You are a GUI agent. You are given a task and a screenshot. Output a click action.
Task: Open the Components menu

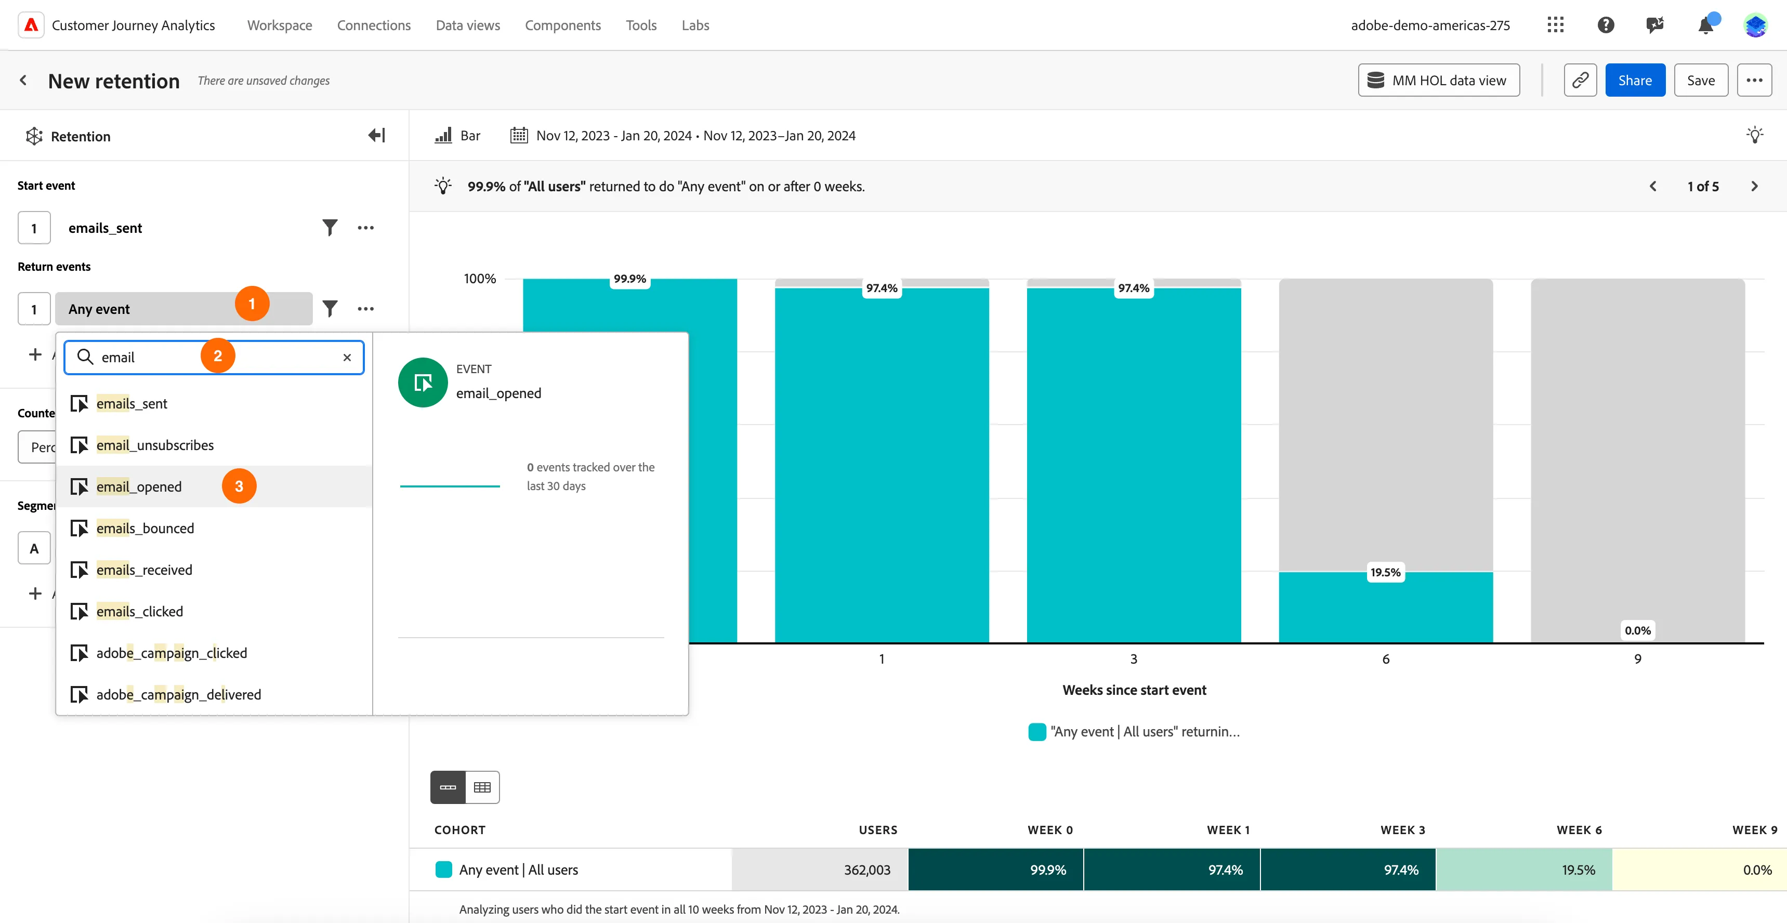click(x=562, y=25)
